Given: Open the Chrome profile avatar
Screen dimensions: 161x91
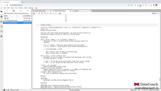Looking at the screenshot, I should tap(156, 5).
